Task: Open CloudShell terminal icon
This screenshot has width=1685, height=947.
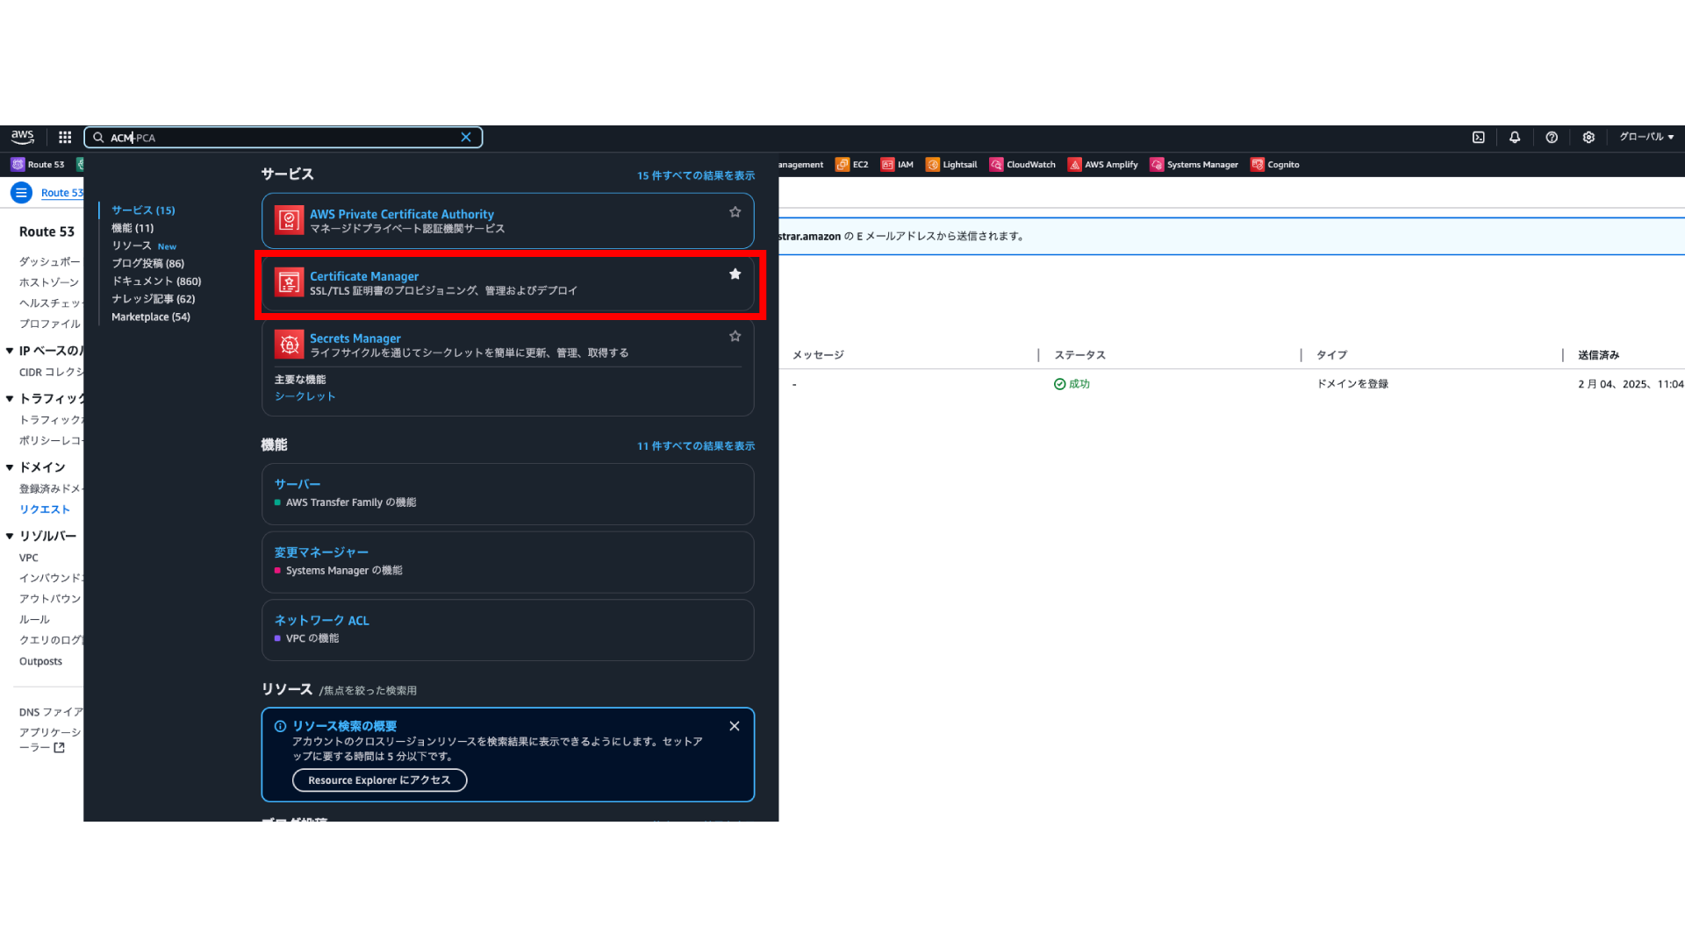Action: tap(1479, 137)
